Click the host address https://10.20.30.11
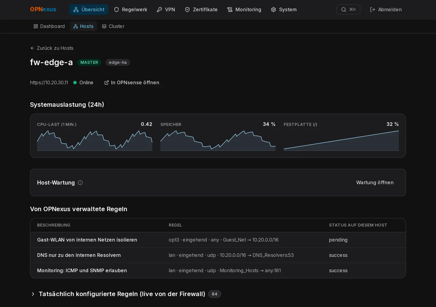436x307 pixels. coord(49,83)
